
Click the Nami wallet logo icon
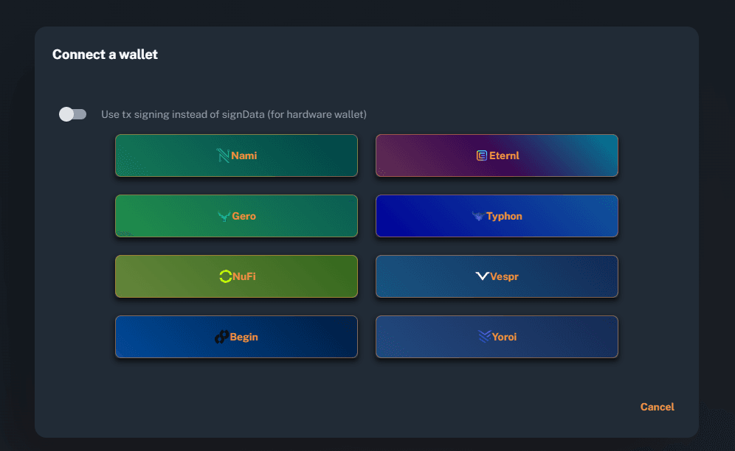point(223,155)
